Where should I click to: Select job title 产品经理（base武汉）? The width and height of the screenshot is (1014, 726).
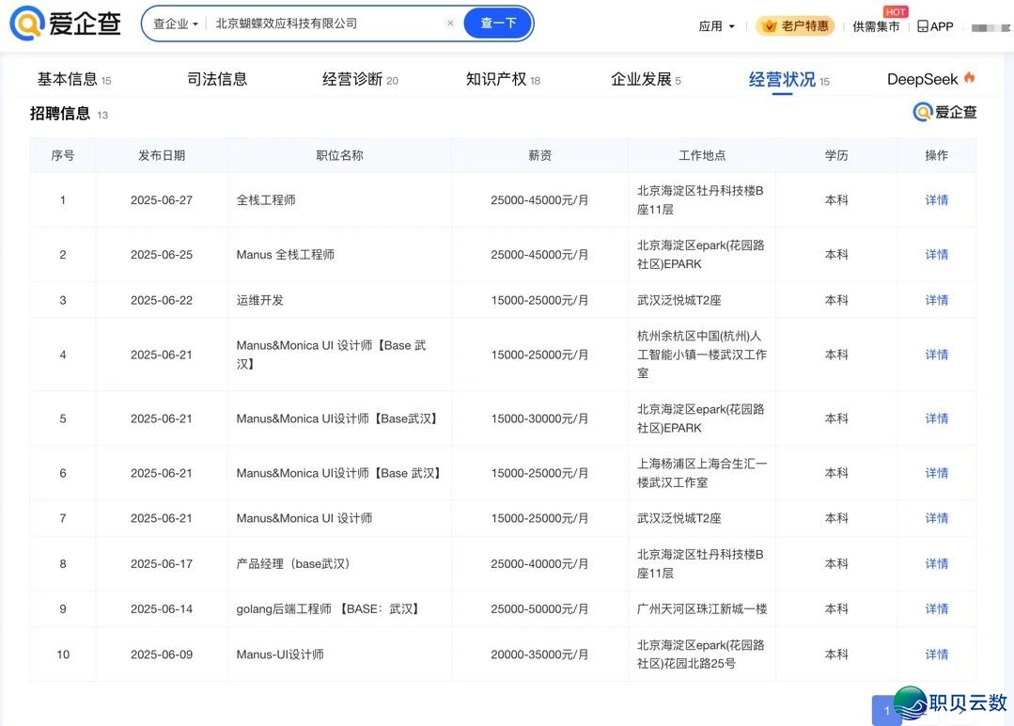[x=293, y=563]
